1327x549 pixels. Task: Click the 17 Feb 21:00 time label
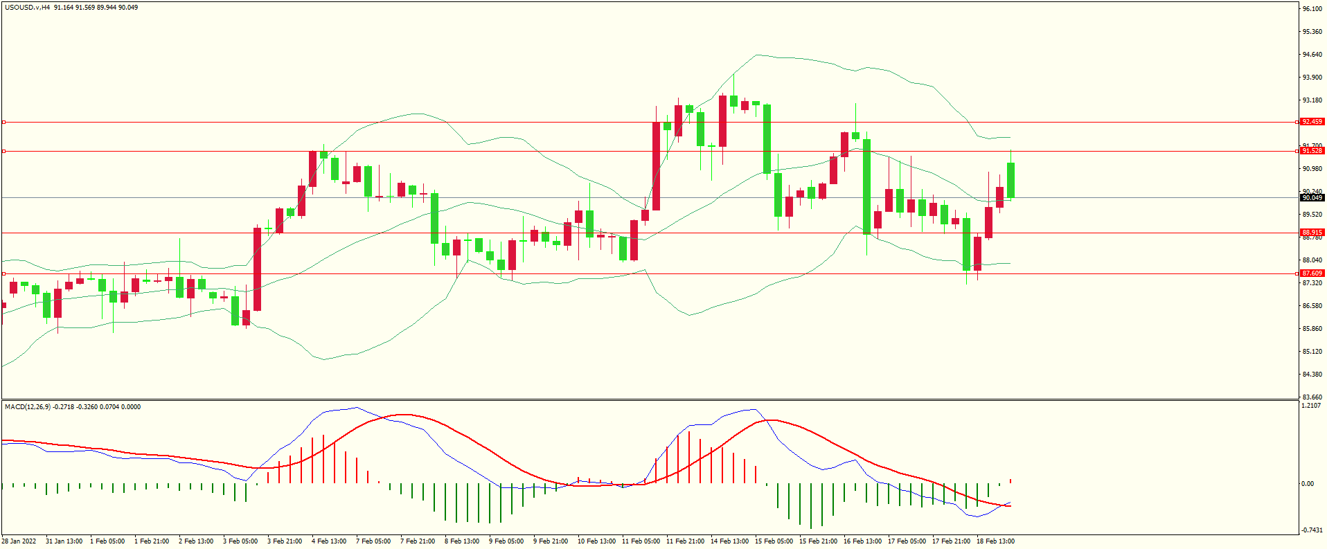point(951,541)
